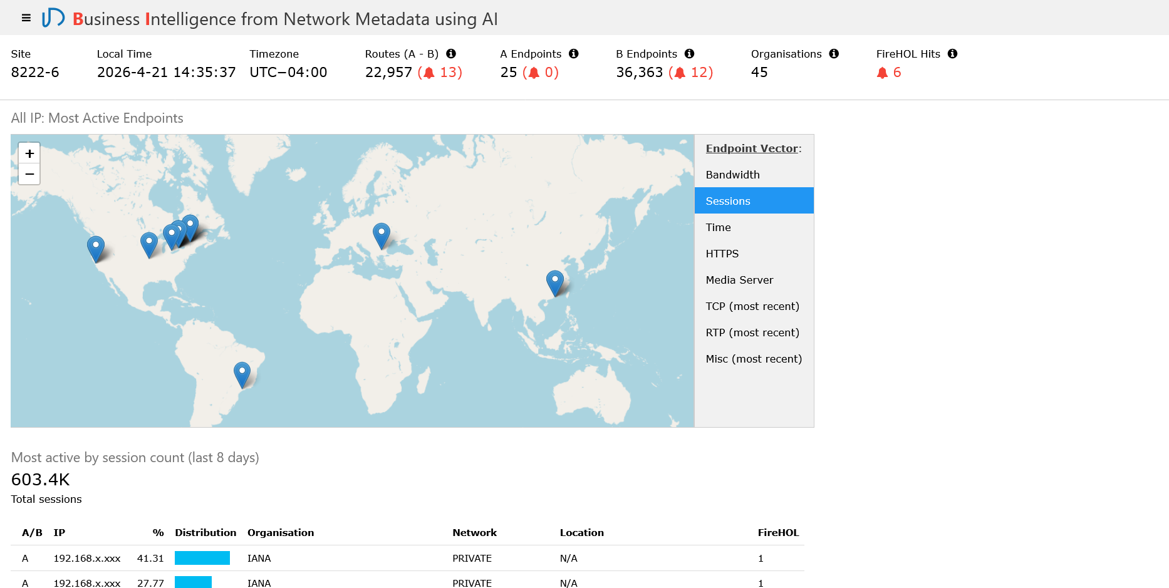Viewport: 1169px width, 588px height.
Task: Click the IP column header
Action: click(x=60, y=533)
